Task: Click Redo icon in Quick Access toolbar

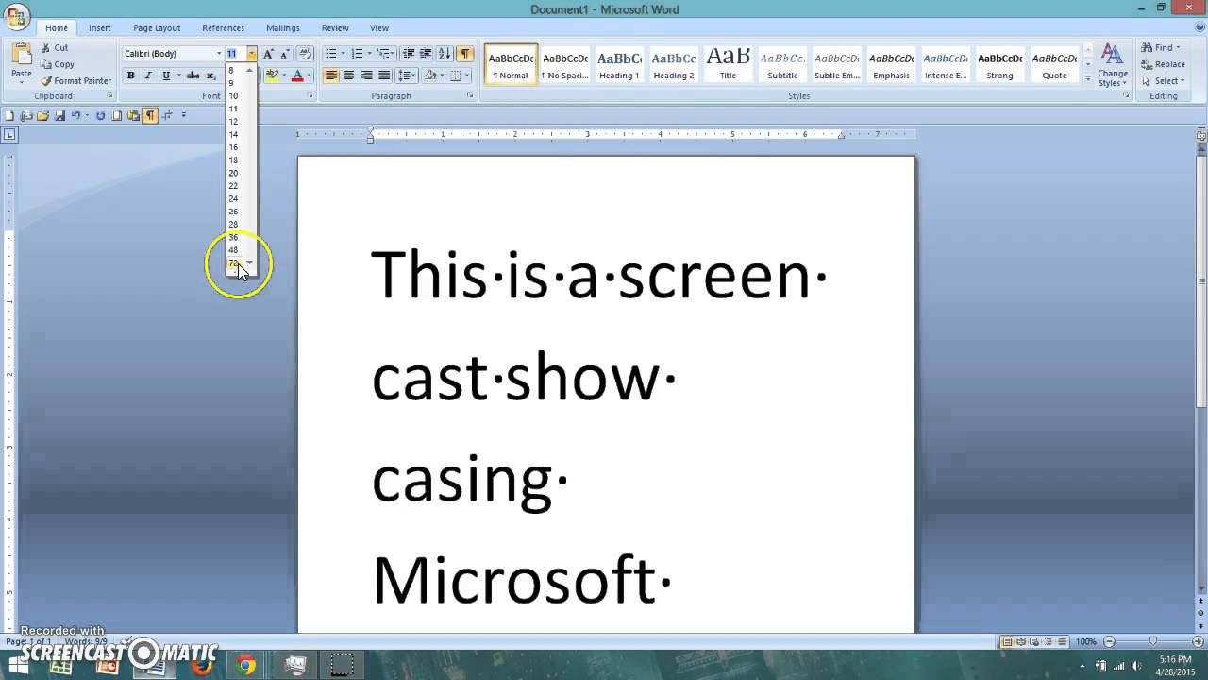Action: [100, 116]
